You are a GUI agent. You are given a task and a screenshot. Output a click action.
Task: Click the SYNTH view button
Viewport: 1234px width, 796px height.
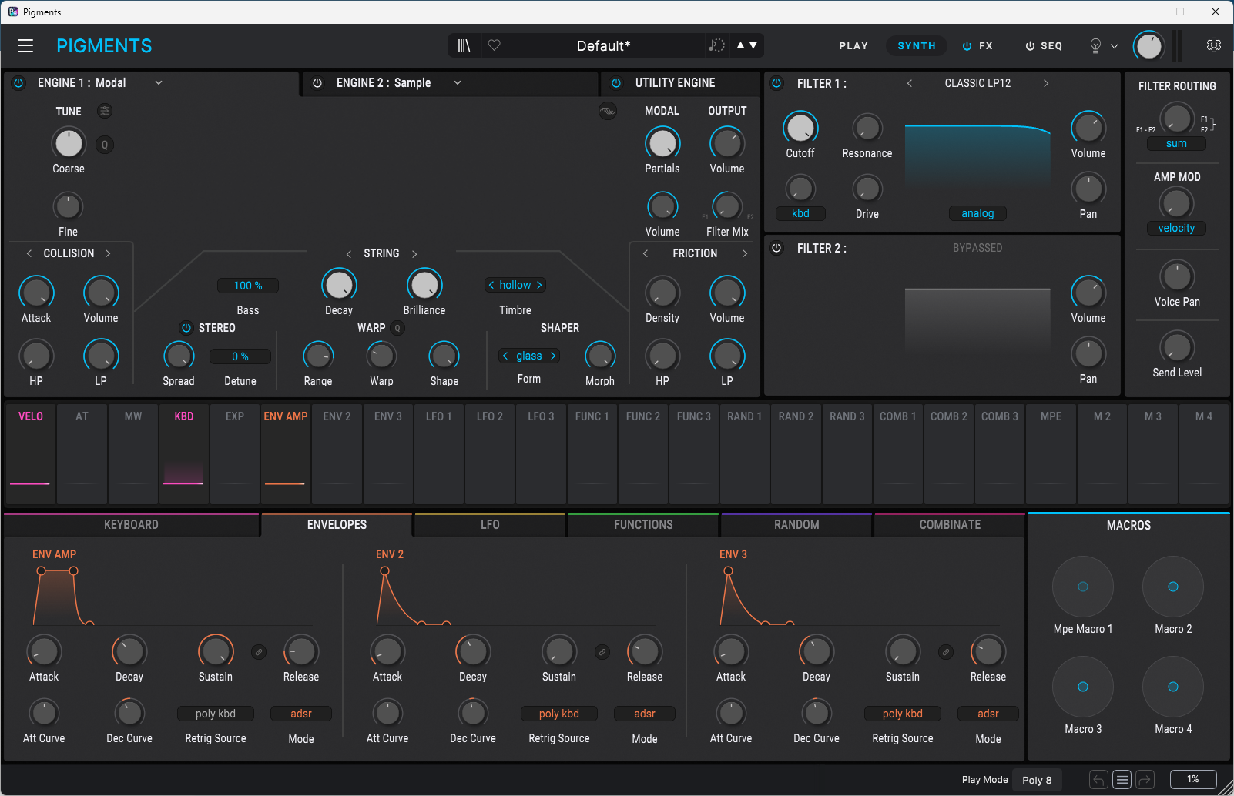point(917,46)
